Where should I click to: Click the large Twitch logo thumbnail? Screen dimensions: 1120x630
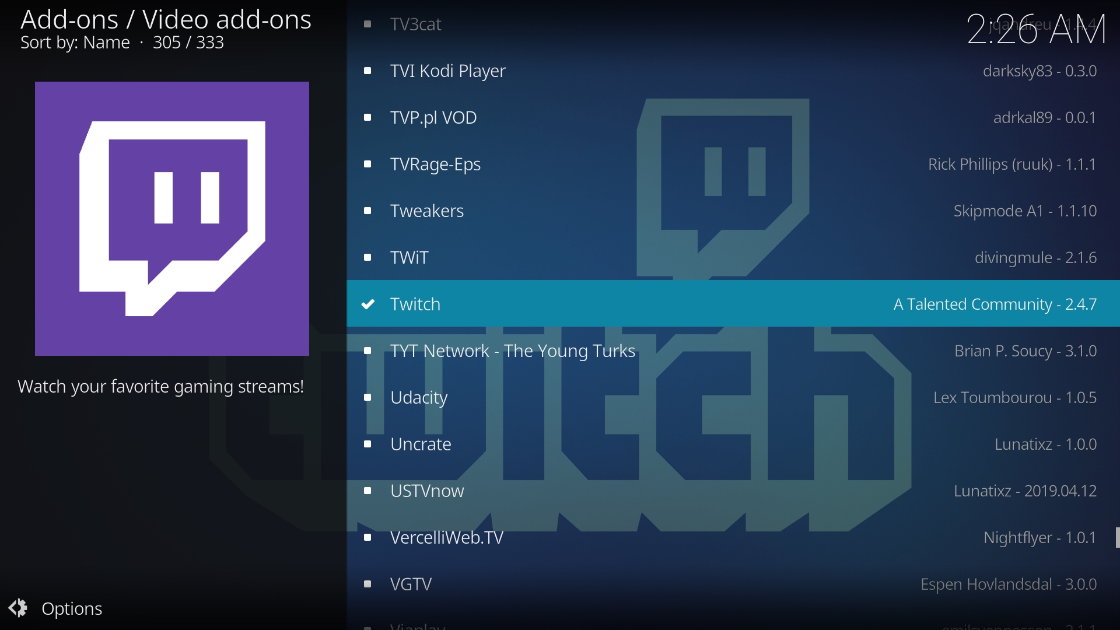(x=172, y=219)
